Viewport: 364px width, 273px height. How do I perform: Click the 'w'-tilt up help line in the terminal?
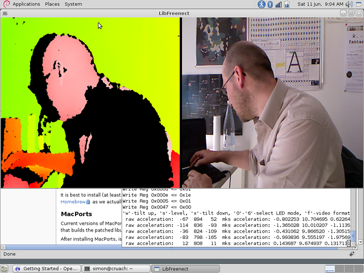click(236, 213)
